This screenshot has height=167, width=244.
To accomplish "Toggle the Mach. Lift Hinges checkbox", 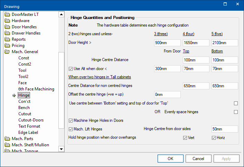I will [71, 129].
